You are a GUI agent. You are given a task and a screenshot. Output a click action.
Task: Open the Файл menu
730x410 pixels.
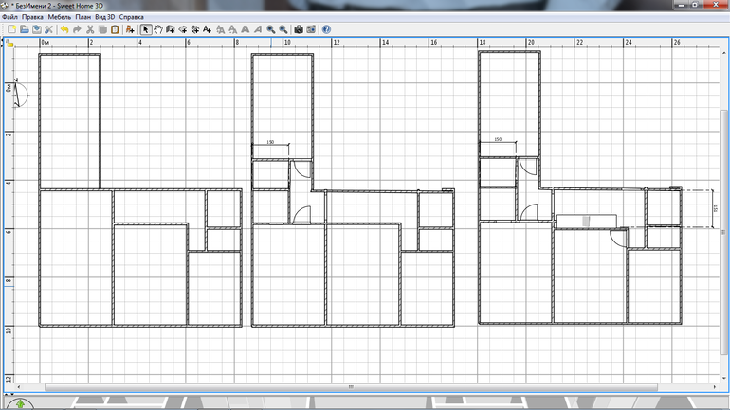click(9, 17)
